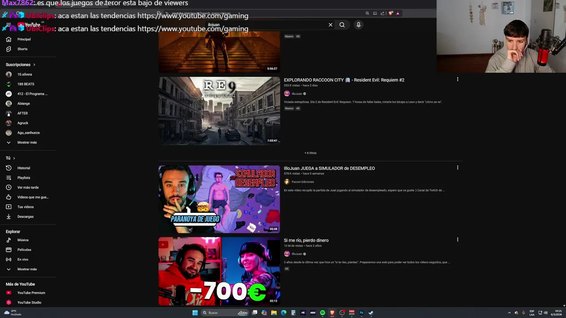Screen dimensions: 566x318
Task: Click the Brave shield icon in address bar
Action: coord(390,13)
